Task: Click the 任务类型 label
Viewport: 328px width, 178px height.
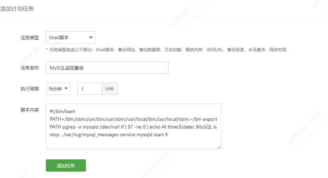Action: tap(30, 38)
